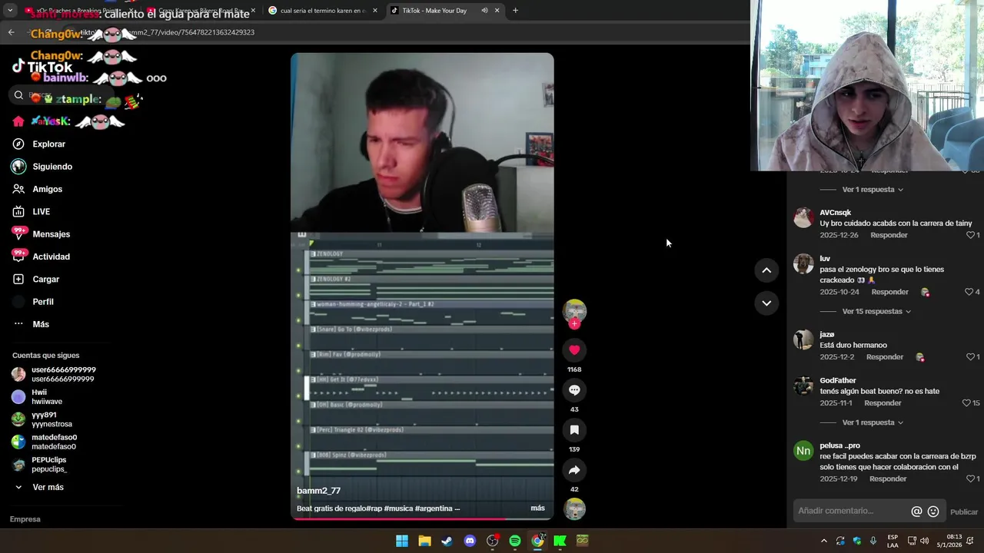Like pelusa ..pro's comment heart
Screen dimensions: 984x553
(x=970, y=479)
